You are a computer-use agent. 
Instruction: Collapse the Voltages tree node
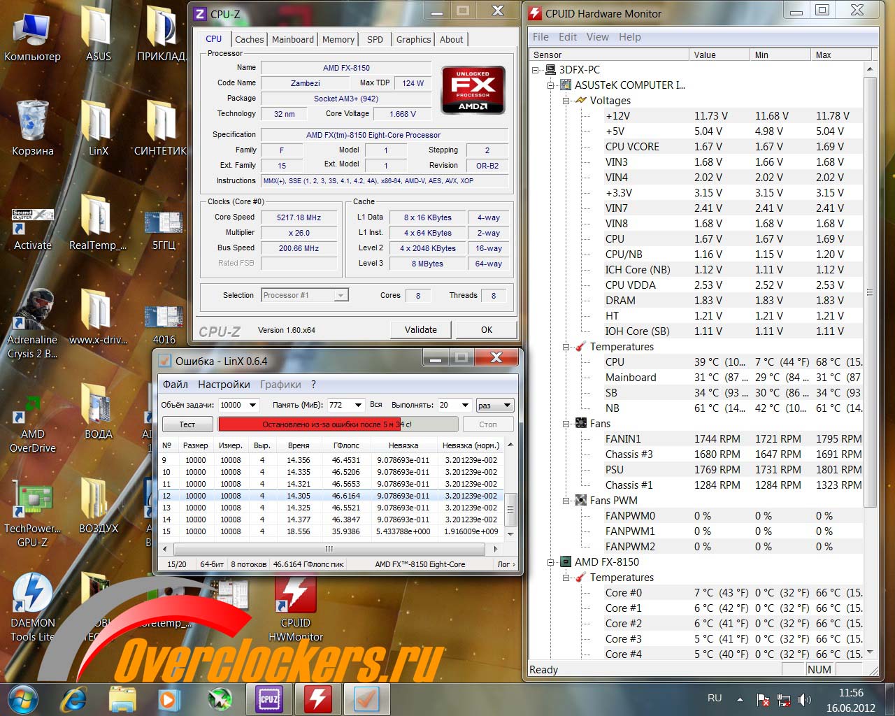566,101
